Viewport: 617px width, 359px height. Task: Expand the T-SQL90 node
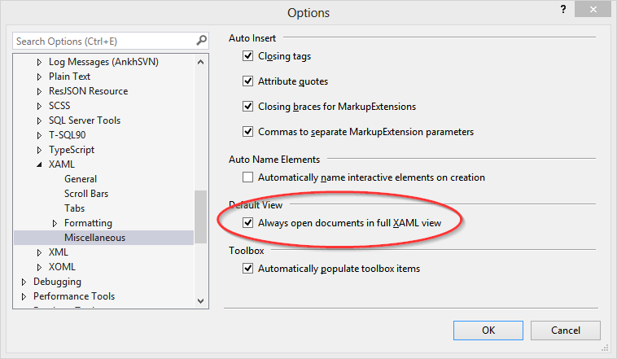point(39,135)
